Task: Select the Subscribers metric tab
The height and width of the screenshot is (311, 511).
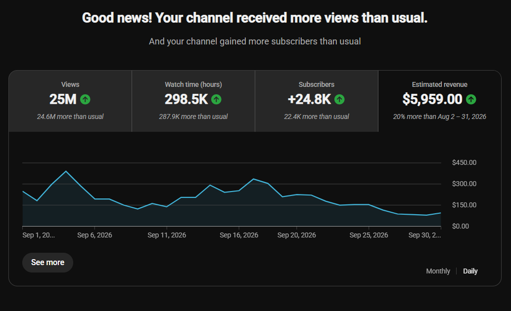Action: click(x=317, y=101)
